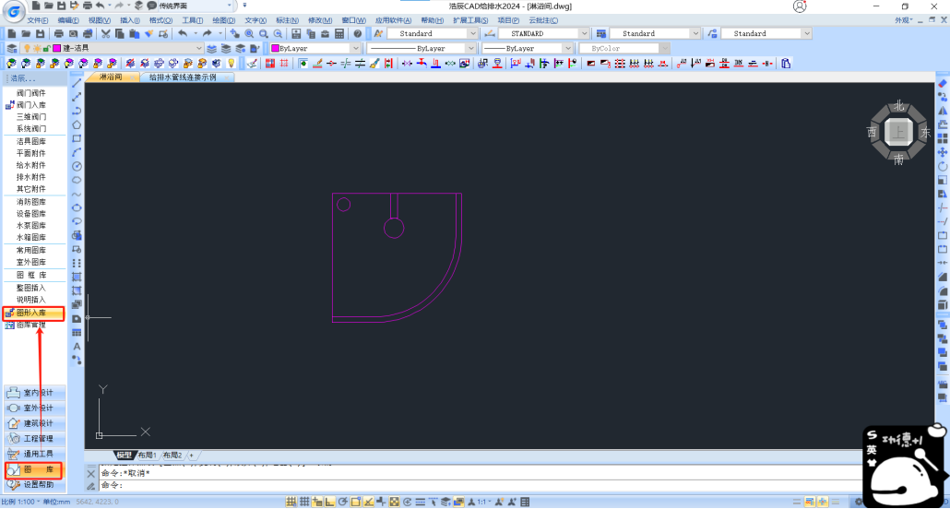Screen dimensions: 950x509
Task: Click the 图形入库 item in the sidebar
Action: point(33,314)
